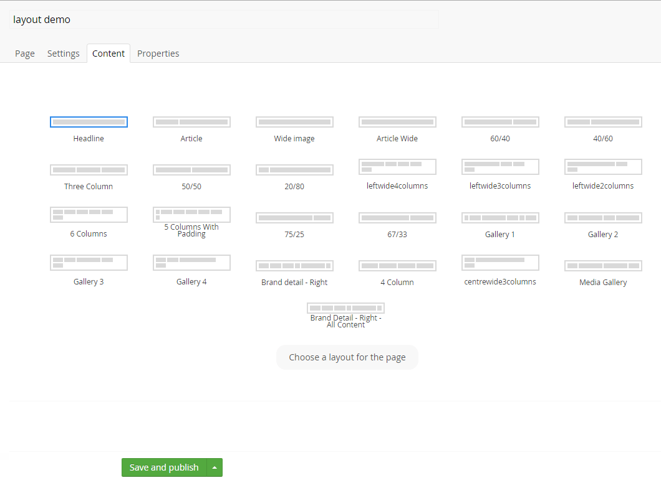Select the Three Column layout icon
This screenshot has height=483, width=661.
(x=89, y=170)
